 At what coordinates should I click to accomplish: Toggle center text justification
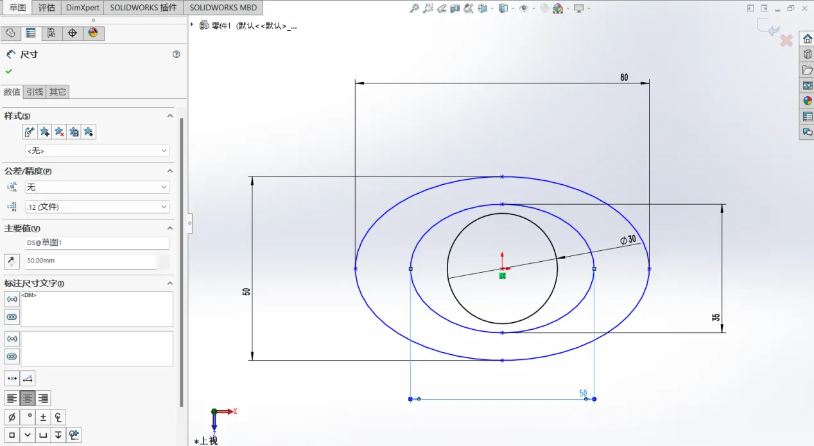[x=28, y=399]
